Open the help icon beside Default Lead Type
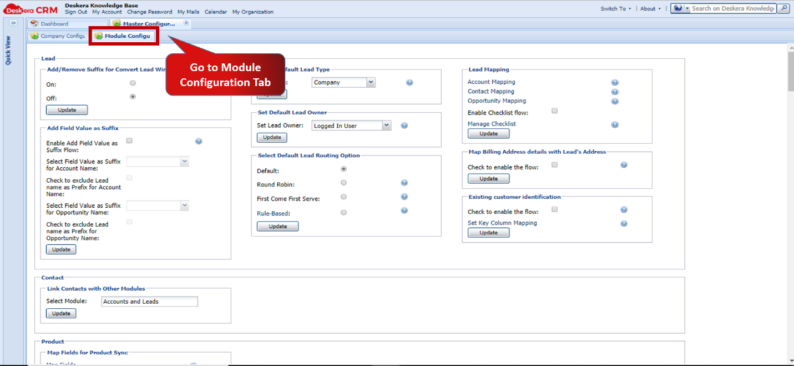Viewport: 794px width, 366px height. pos(409,82)
